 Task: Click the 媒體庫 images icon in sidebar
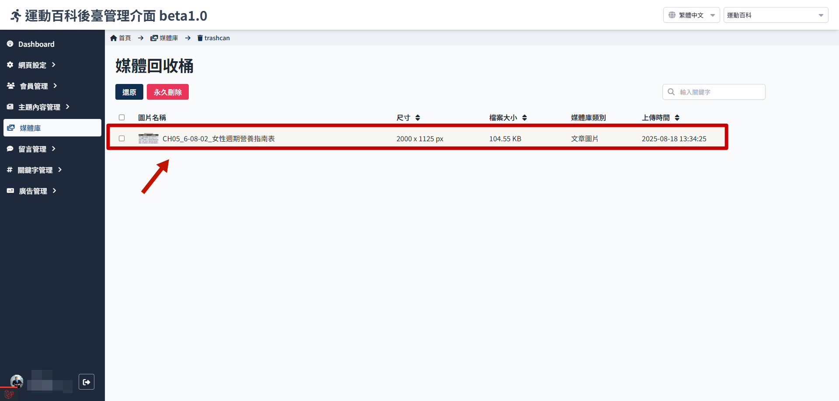[11, 128]
